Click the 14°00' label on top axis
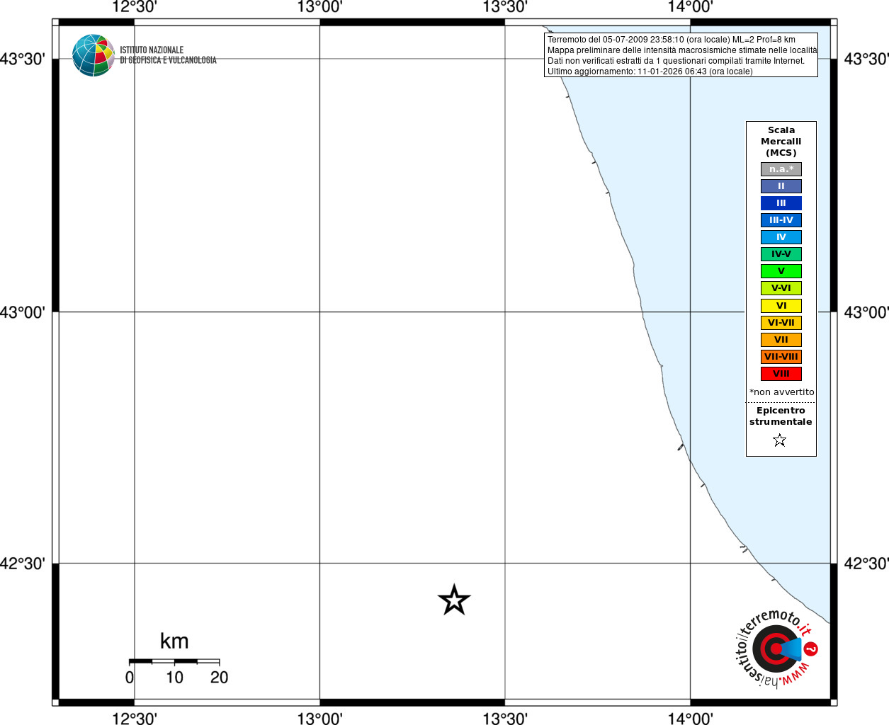889x725 pixels. point(691,7)
